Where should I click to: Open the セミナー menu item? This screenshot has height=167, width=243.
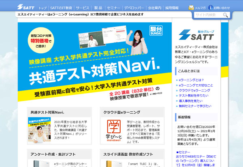coord(113,8)
